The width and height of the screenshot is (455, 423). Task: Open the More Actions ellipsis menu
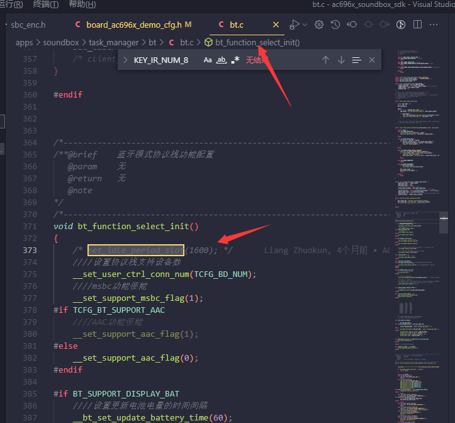click(x=434, y=25)
